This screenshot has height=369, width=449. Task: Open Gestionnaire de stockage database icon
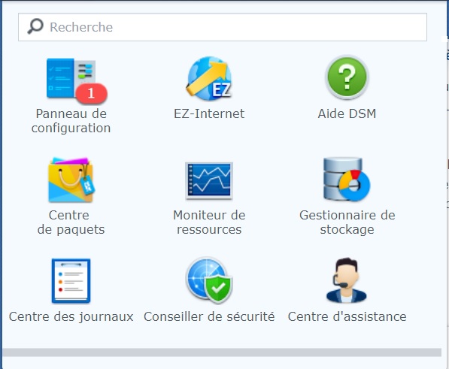coord(347,180)
